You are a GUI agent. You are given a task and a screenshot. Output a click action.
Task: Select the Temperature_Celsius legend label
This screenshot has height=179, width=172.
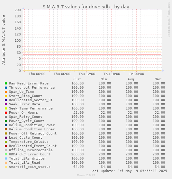(x=29, y=142)
